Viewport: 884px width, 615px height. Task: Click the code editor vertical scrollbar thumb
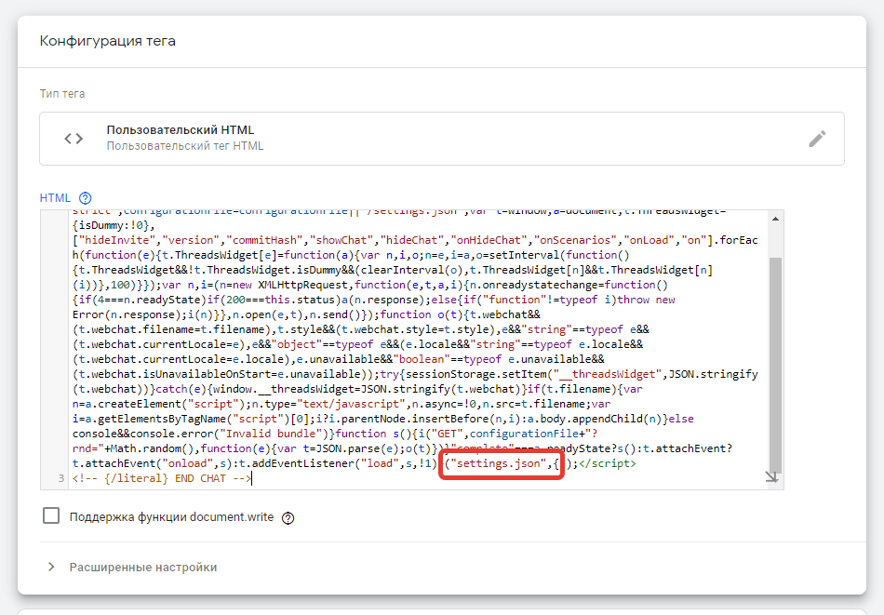(x=776, y=364)
